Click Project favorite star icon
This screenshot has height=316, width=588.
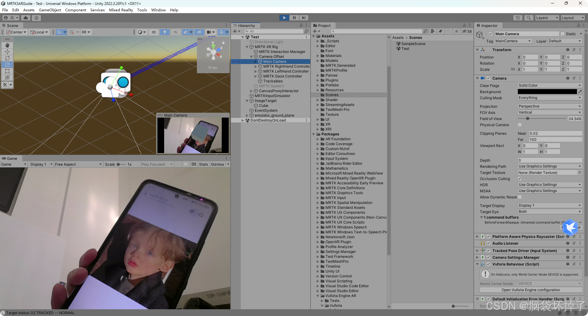click(457, 31)
